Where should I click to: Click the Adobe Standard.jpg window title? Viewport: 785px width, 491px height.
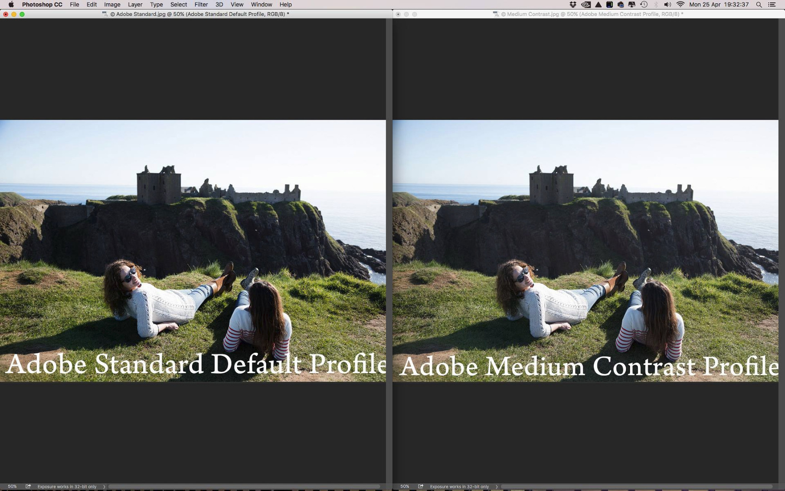coord(200,14)
